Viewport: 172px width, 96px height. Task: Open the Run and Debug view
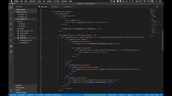tap(11, 24)
